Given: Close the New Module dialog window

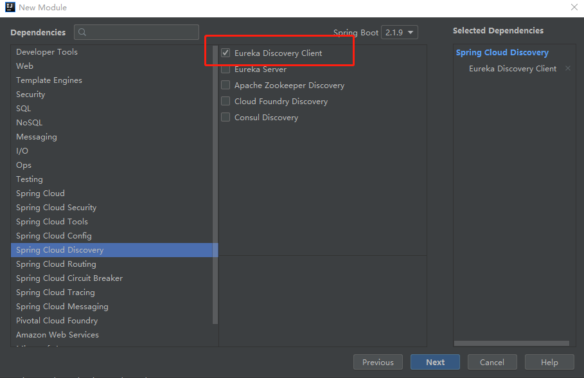Looking at the screenshot, I should pos(574,8).
